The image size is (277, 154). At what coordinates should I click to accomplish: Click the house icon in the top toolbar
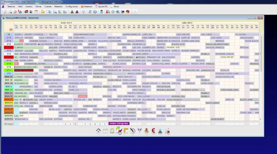(x=84, y=12)
